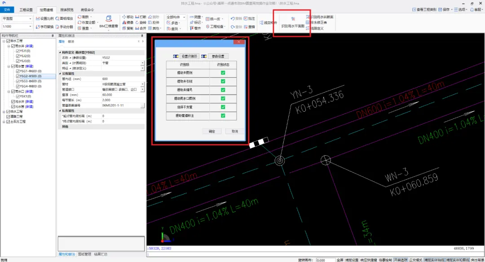Viewport: 485px width, 262px height.
Task: Open the 排水修正表 correction table
Action: 317,22
